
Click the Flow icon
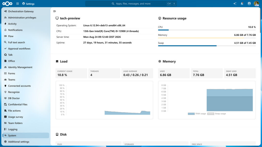pyautogui.click(x=5, y=36)
